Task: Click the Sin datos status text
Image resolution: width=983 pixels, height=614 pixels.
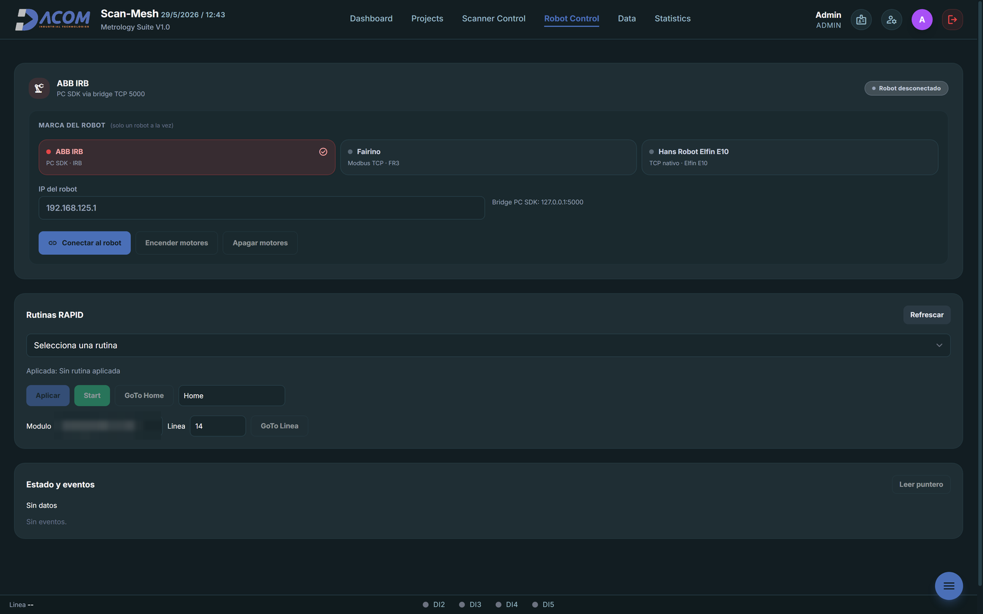Action: 42,505
